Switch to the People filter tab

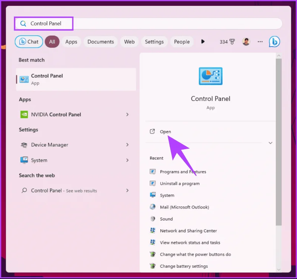[182, 42]
